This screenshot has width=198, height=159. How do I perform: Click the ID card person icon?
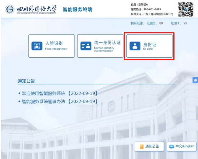pyautogui.click(x=135, y=46)
